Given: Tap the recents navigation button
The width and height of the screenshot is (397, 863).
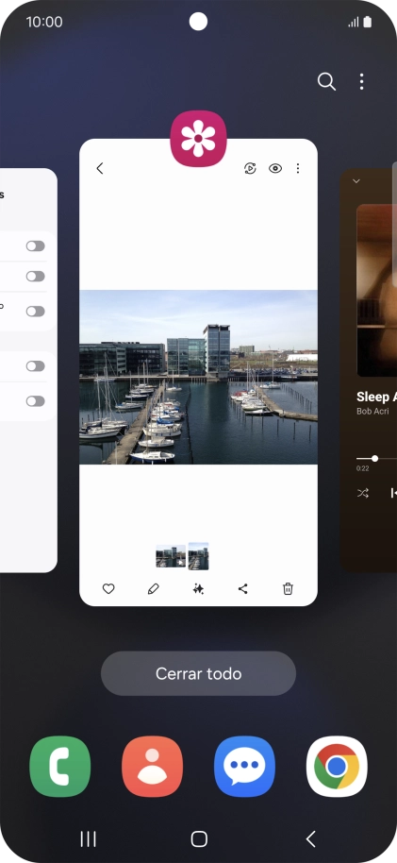Looking at the screenshot, I should click(x=88, y=838).
